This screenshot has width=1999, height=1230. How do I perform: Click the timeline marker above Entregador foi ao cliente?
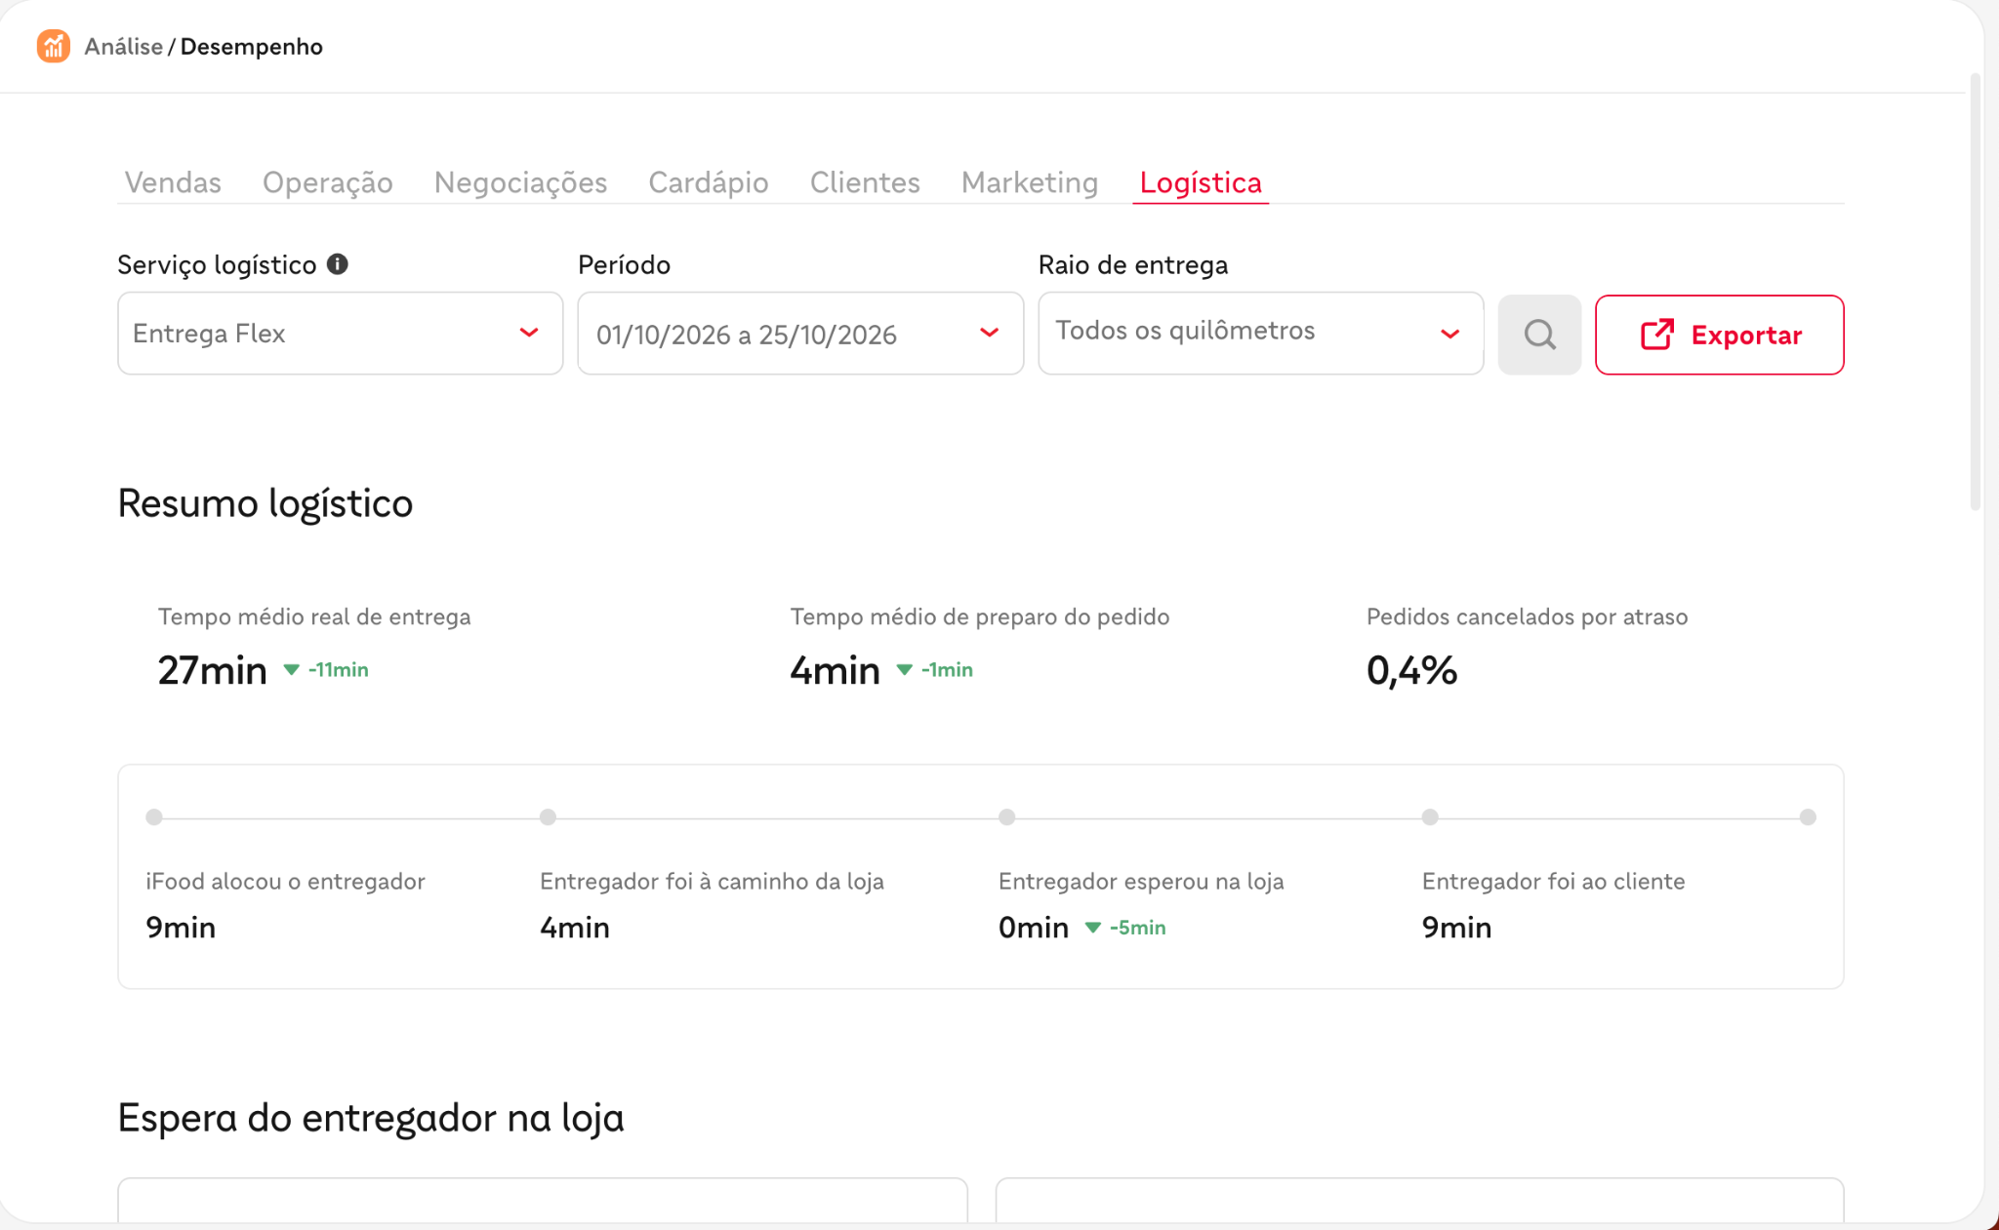1430,817
